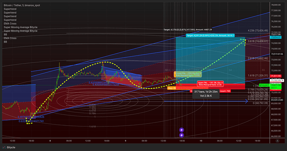Click the 78,000.00 price axis tick
This screenshot has height=151, width=287.
pyautogui.click(x=276, y=5)
